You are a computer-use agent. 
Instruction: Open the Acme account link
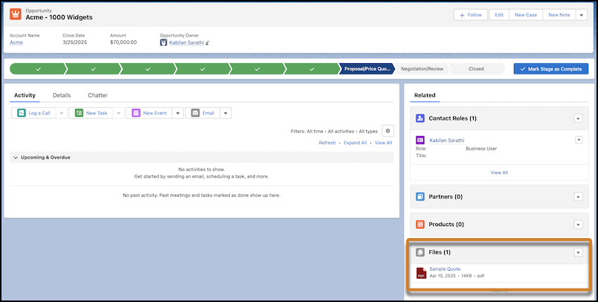(x=16, y=43)
